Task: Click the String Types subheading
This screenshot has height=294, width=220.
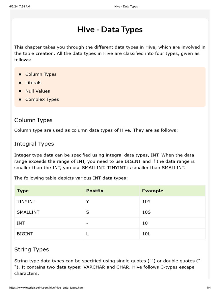Action: (x=32, y=249)
